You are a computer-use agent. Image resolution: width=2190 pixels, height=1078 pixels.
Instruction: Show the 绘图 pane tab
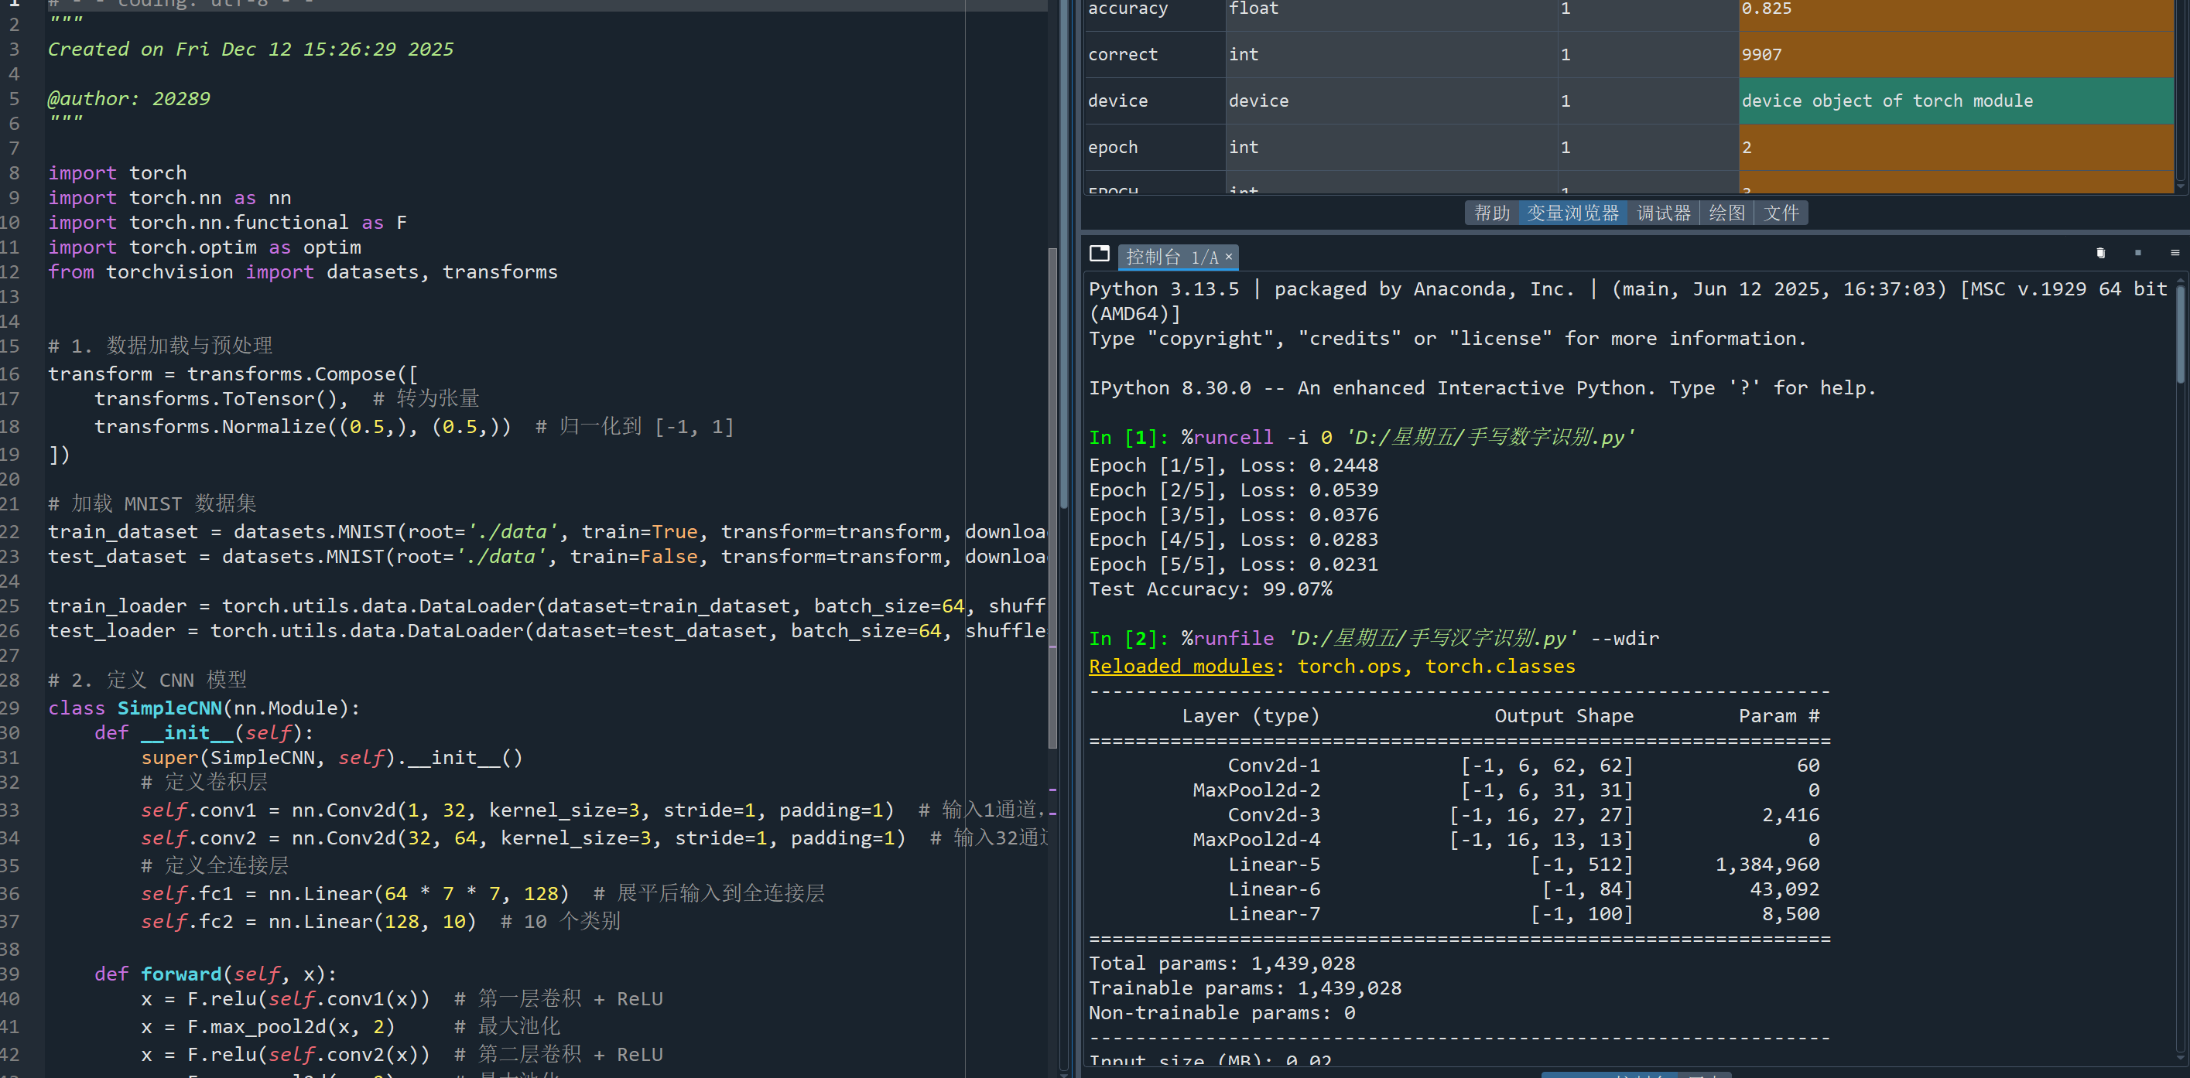click(x=1726, y=213)
